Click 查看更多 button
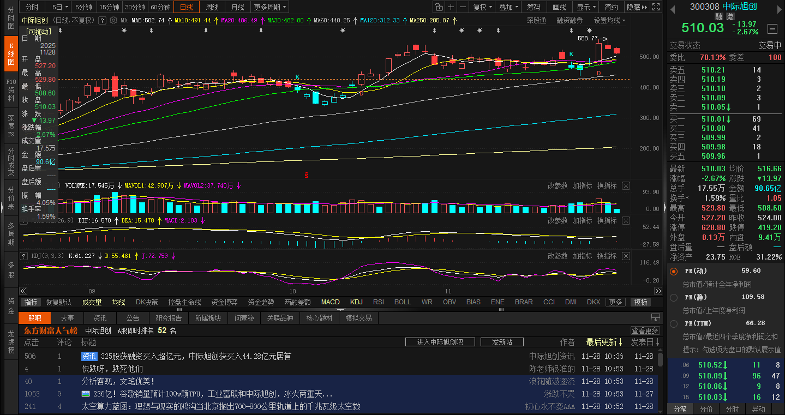785x415 pixels. click(x=645, y=330)
